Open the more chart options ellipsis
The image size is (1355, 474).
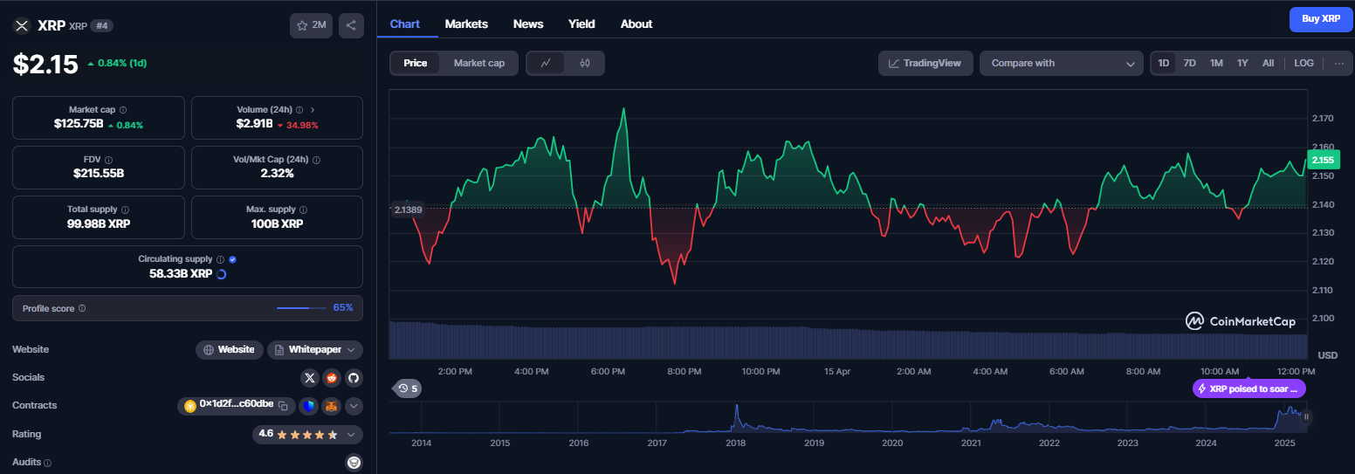click(x=1338, y=63)
